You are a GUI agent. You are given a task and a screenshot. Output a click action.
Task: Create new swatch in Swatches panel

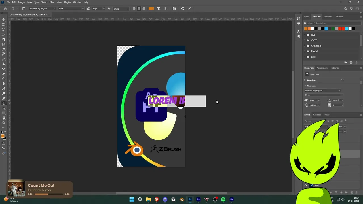coord(351,63)
